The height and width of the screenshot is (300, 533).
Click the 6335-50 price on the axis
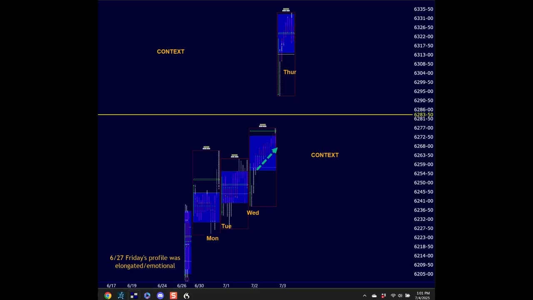pos(423,9)
